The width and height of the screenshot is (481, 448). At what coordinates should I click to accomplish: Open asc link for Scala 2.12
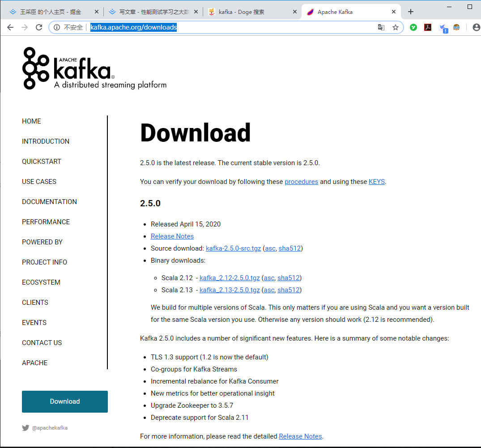click(269, 277)
